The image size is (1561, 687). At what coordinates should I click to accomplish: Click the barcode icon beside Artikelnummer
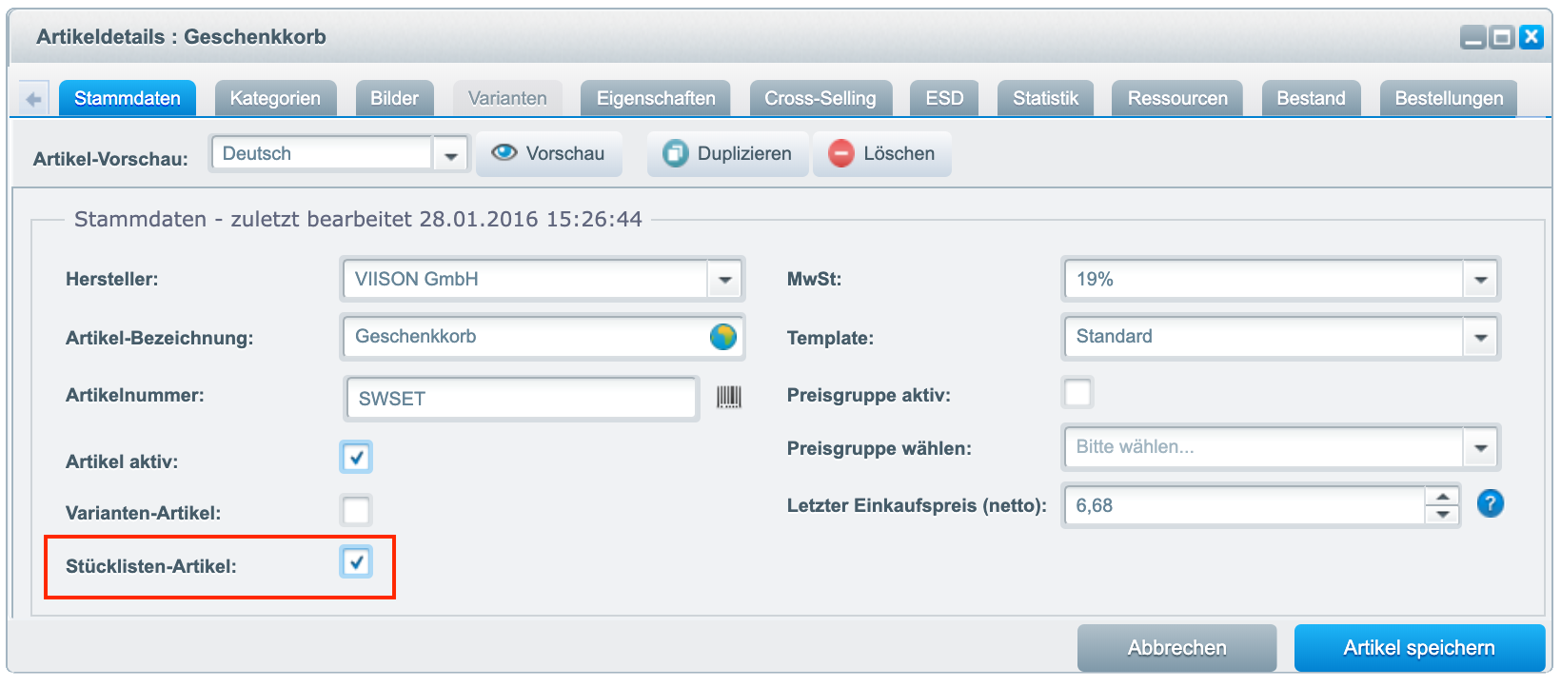(x=728, y=398)
